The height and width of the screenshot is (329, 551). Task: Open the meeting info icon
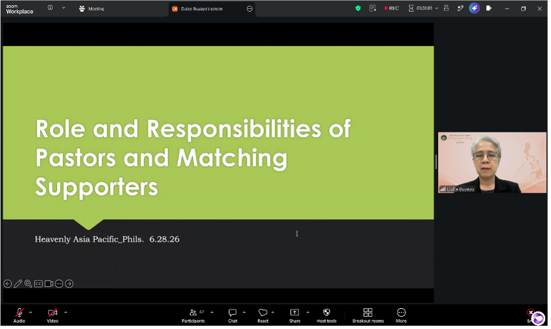click(x=51, y=8)
